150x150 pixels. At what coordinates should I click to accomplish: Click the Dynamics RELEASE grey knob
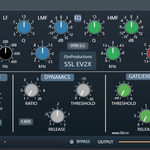57,116
